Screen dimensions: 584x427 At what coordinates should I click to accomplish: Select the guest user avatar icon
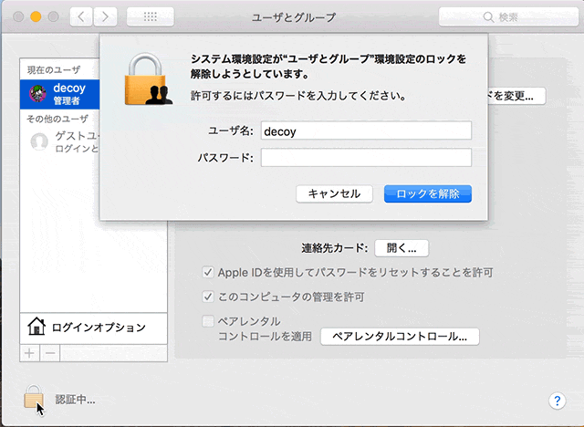[x=39, y=141]
